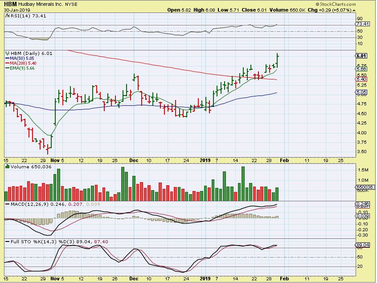Image resolution: width=377 pixels, height=283 pixels.
Task: Click the RSI 73.41 value tag at right
Action: (x=362, y=24)
